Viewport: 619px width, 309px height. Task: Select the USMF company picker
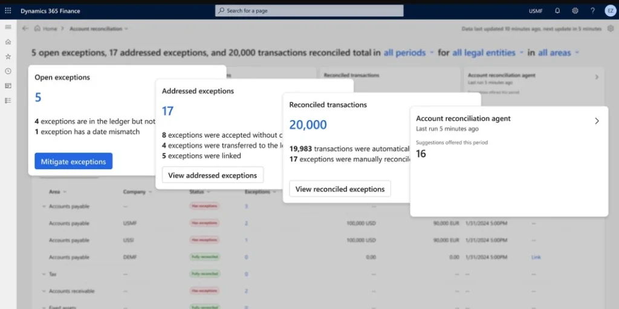tap(536, 11)
